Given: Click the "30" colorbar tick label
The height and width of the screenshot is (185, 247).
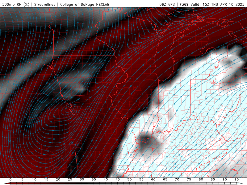Looking at the screenshot, I should point(82,179).
